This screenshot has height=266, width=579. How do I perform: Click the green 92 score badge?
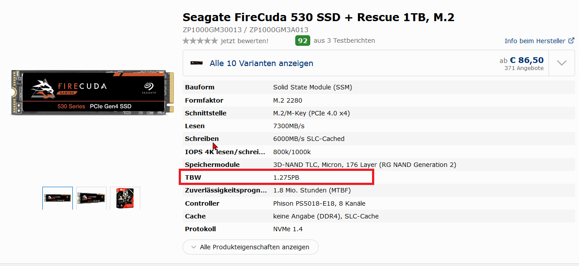coord(303,41)
